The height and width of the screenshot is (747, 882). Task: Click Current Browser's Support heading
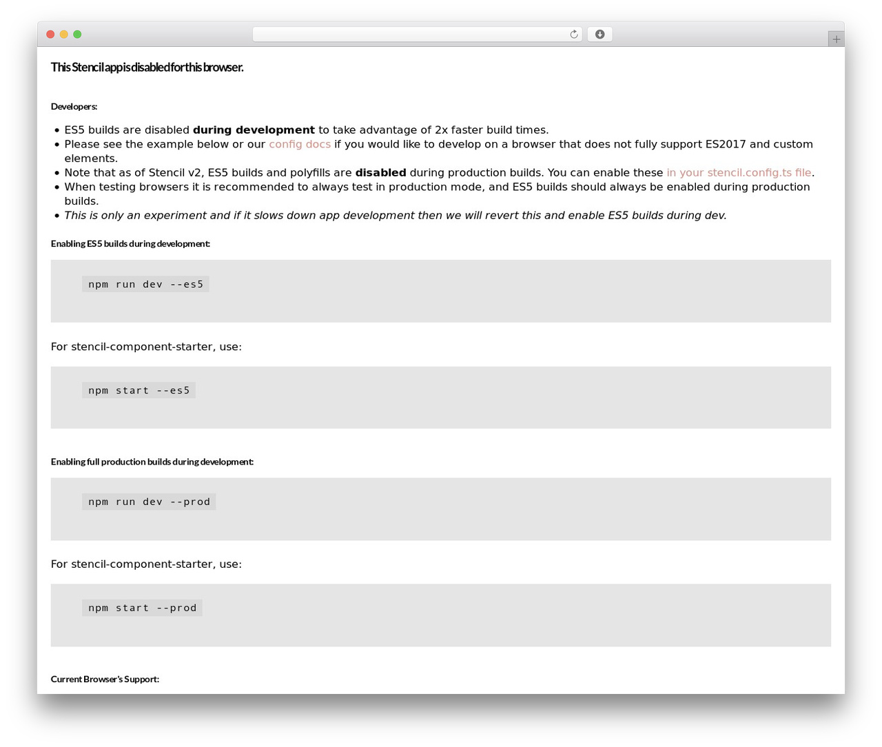[x=105, y=679]
